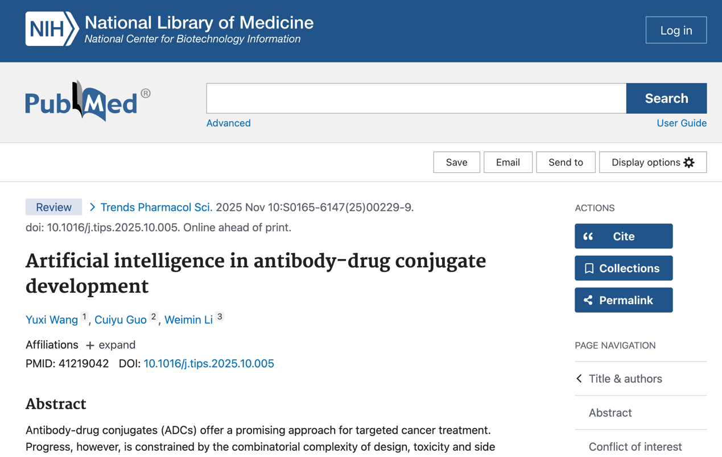This screenshot has height=457, width=722.
Task: Click the blue Search button
Action: (666, 98)
